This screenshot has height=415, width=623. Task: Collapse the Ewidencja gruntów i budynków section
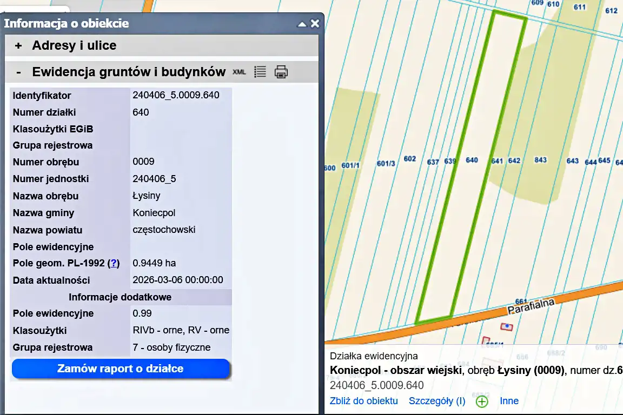(18, 72)
